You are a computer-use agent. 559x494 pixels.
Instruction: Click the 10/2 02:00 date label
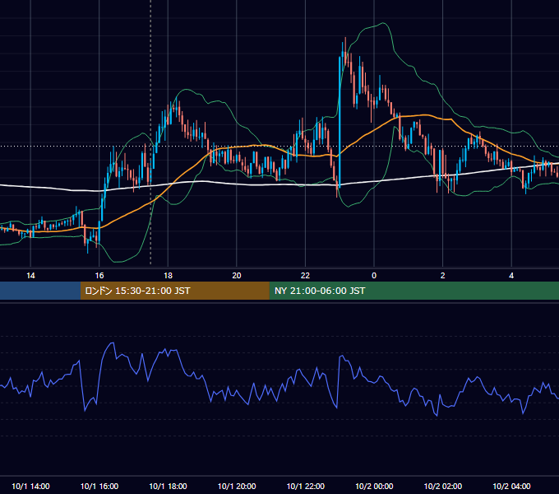click(443, 486)
